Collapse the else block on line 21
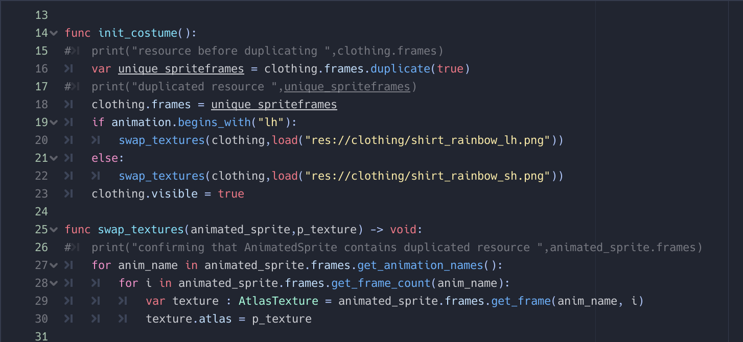The image size is (743, 342). click(x=54, y=158)
